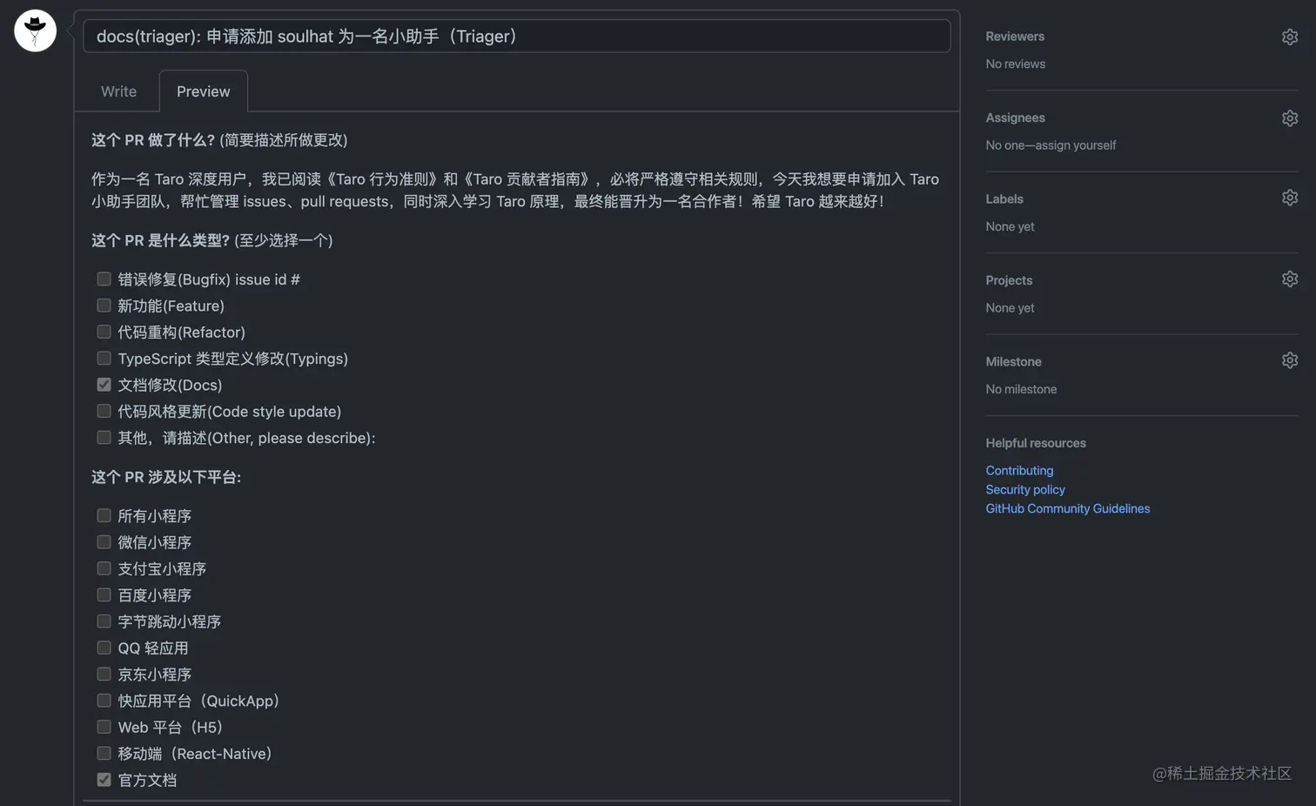Click the '这个 PR 是什么类型?' heading text

point(161,240)
